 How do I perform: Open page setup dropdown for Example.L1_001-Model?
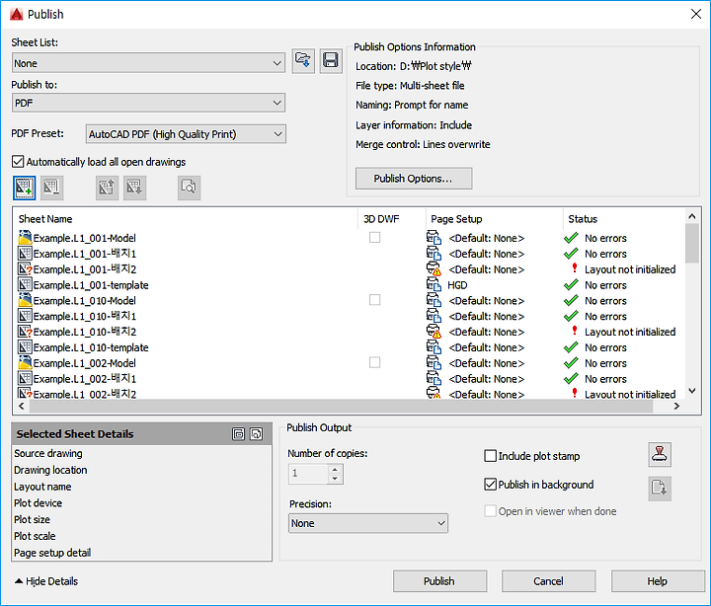[486, 238]
